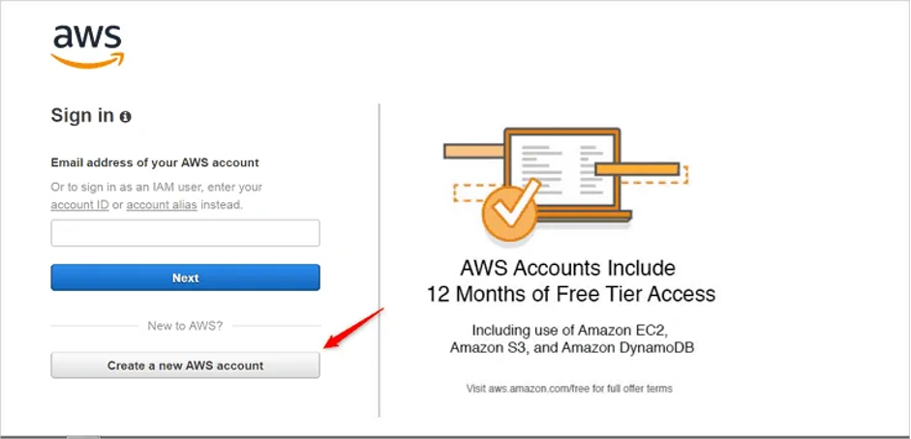911x439 pixels.
Task: Open the account ID link
Action: click(x=80, y=205)
